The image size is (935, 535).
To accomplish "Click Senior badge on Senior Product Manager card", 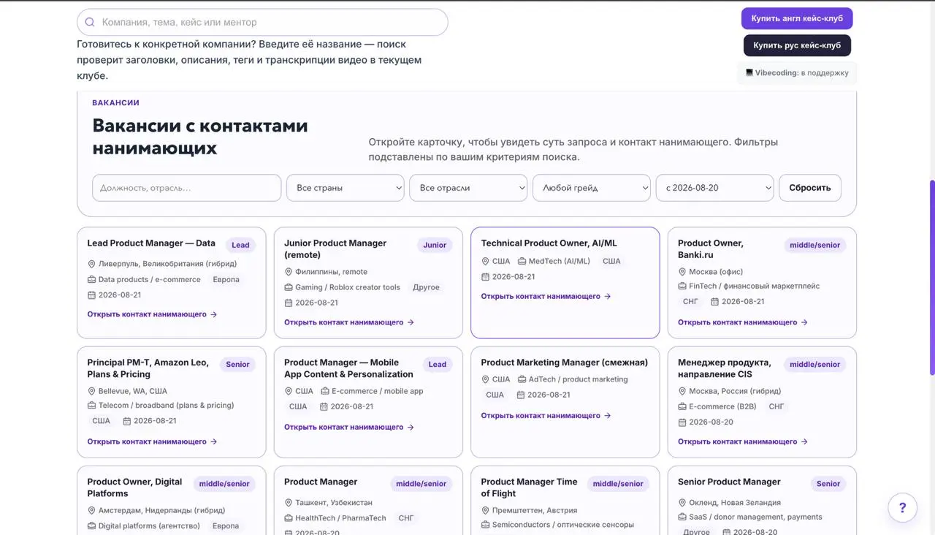I will point(828,484).
